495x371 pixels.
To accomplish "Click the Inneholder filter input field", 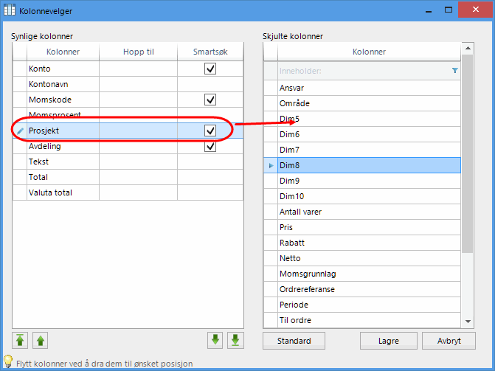I will [x=361, y=71].
